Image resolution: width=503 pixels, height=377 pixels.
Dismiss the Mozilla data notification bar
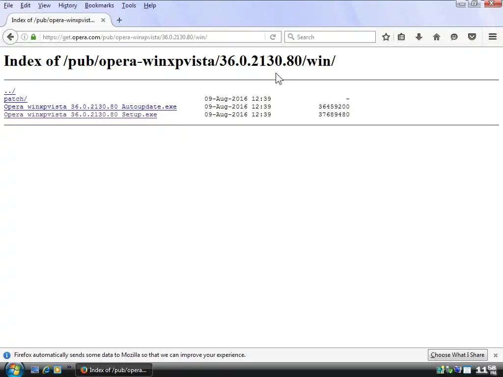coord(496,355)
